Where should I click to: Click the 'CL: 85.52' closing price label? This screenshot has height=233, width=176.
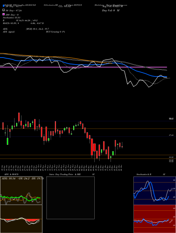coord(65,6)
